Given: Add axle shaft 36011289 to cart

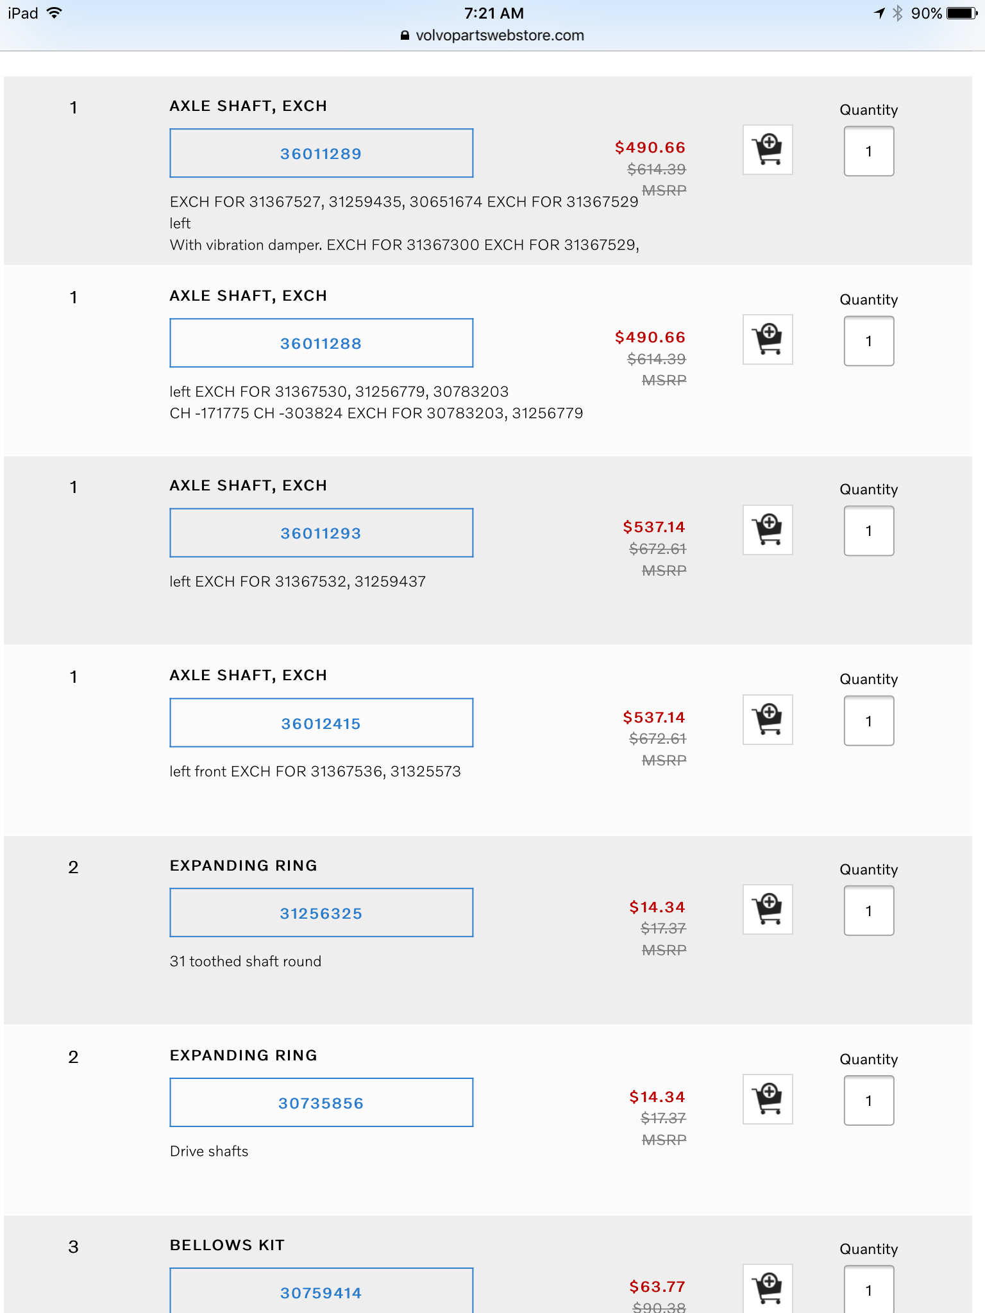Looking at the screenshot, I should click(x=768, y=150).
